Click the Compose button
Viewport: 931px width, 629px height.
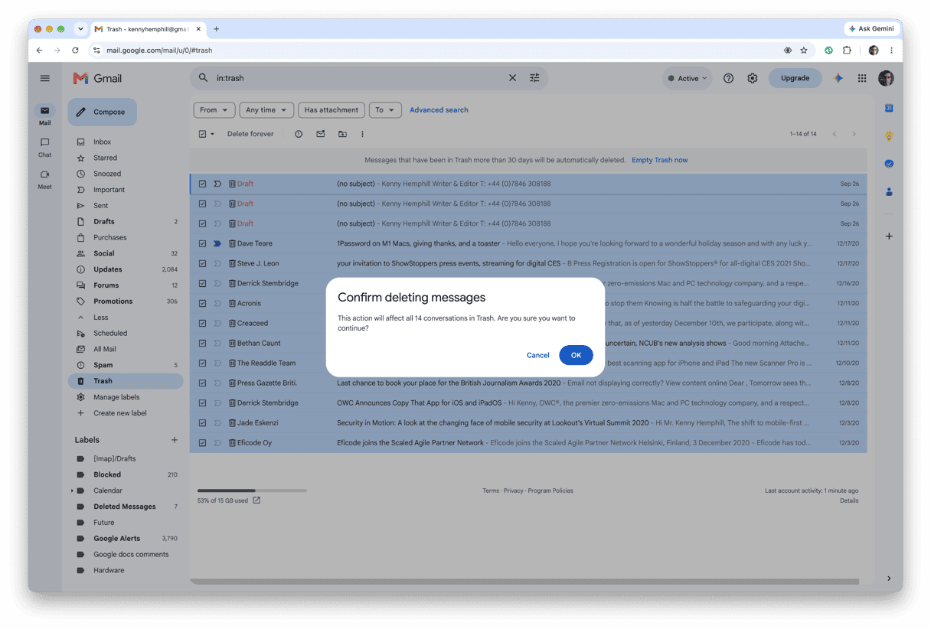point(102,112)
